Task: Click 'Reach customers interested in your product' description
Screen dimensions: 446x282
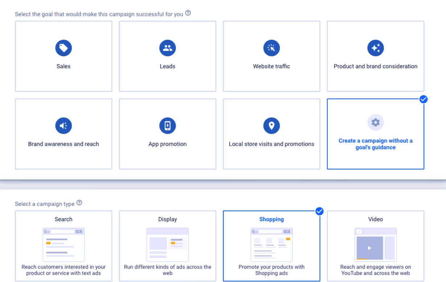Action: coord(63,270)
